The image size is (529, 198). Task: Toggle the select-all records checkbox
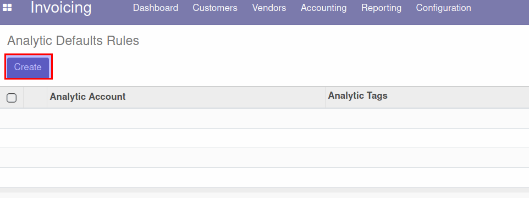(12, 98)
